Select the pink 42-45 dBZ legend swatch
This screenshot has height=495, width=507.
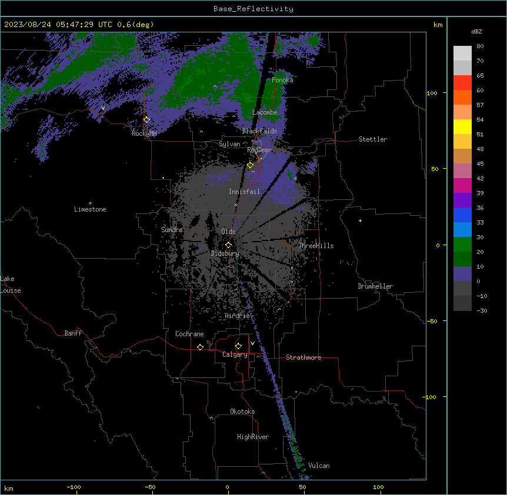click(462, 170)
